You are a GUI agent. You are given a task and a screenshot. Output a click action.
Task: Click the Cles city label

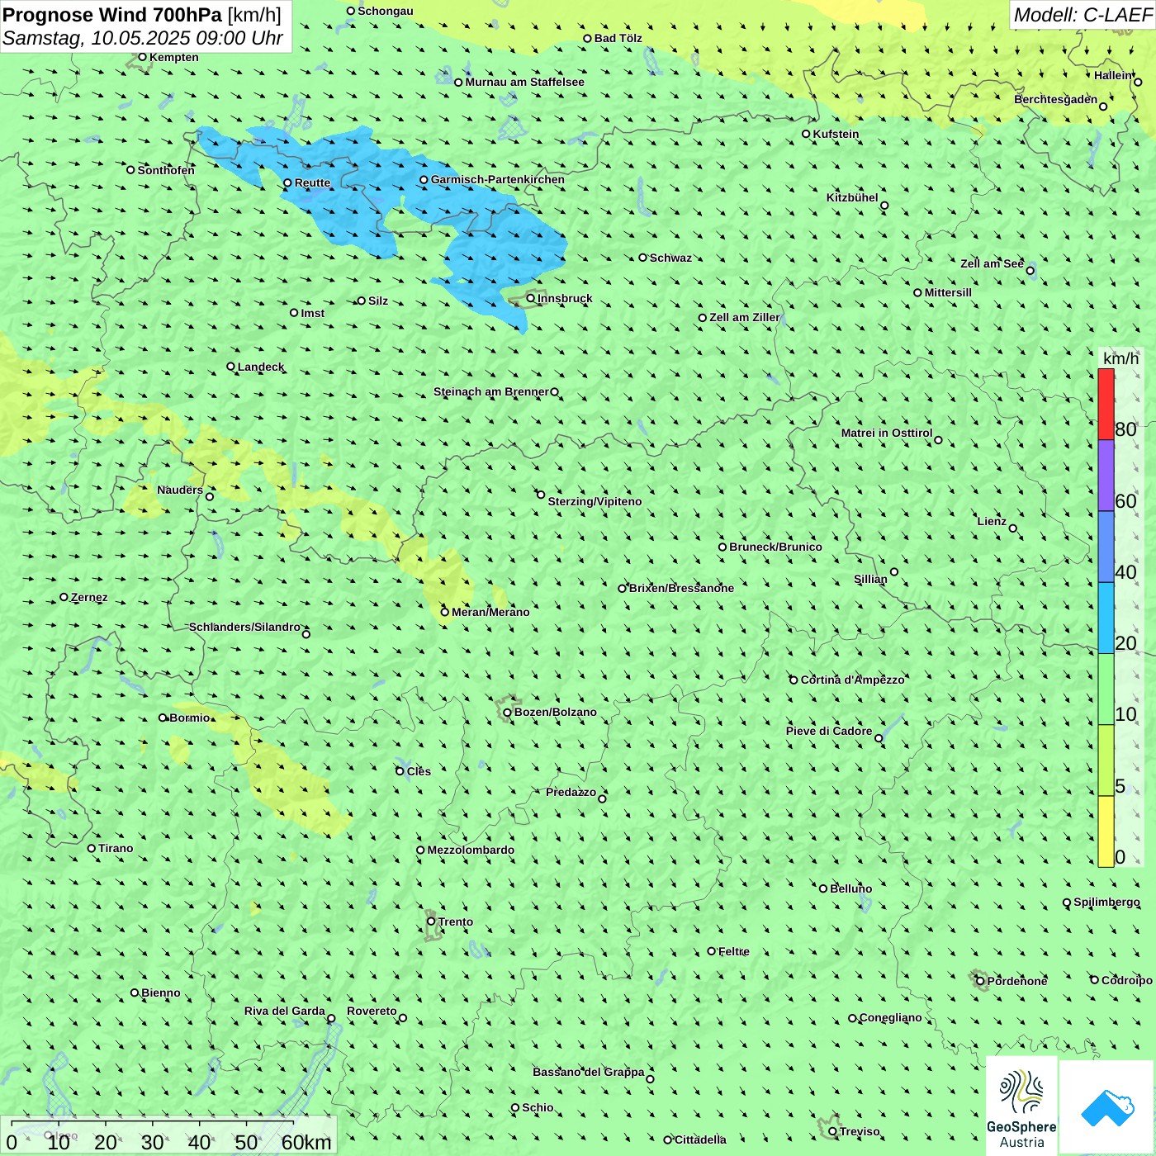point(419,771)
